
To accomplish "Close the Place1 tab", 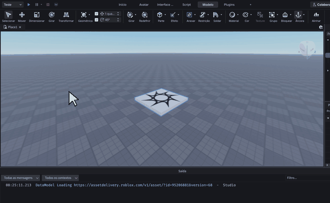I will (20, 27).
